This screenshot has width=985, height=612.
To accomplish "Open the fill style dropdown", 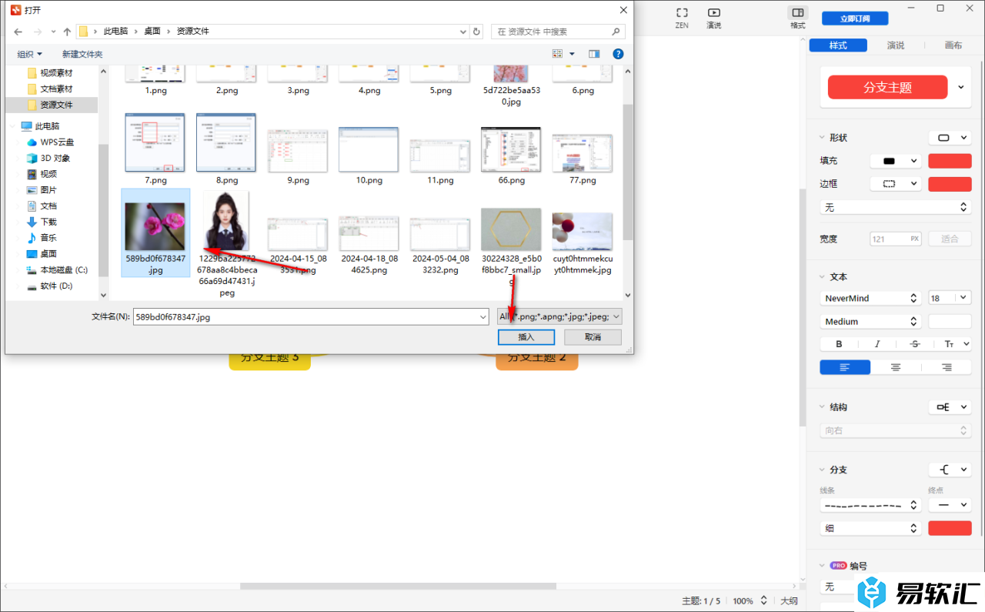I will 896,161.
